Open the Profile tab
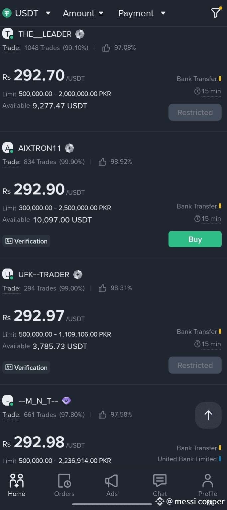The height and width of the screenshot is (510, 227). tap(208, 485)
